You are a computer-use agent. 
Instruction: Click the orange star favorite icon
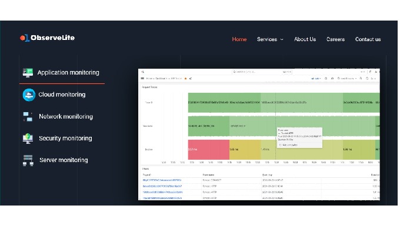click(x=185, y=79)
